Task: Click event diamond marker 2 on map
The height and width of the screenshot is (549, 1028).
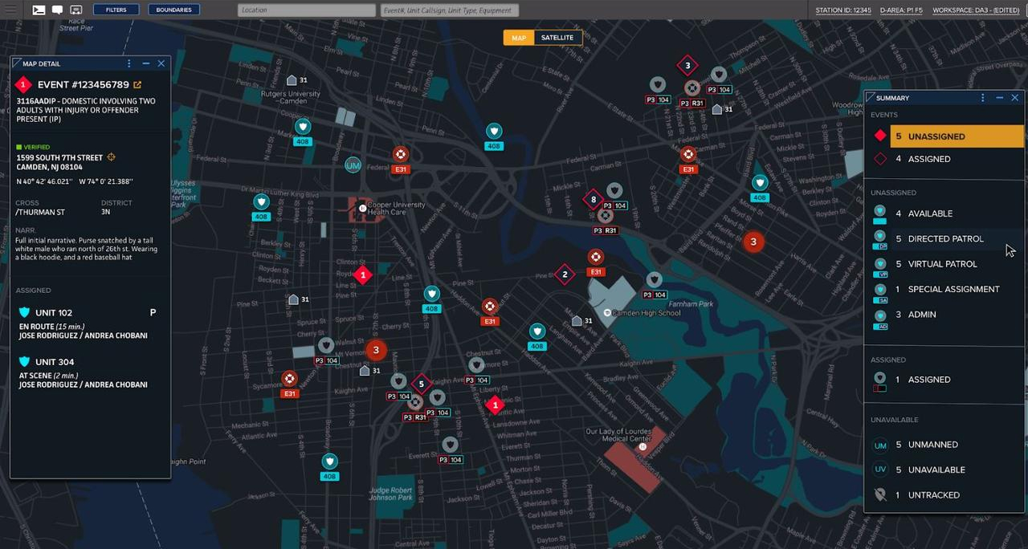Action: [x=565, y=274]
